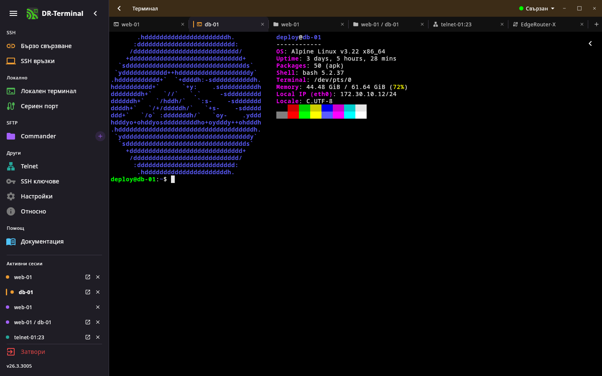Click the cyan color block
This screenshot has width=602, height=376.
click(x=349, y=115)
